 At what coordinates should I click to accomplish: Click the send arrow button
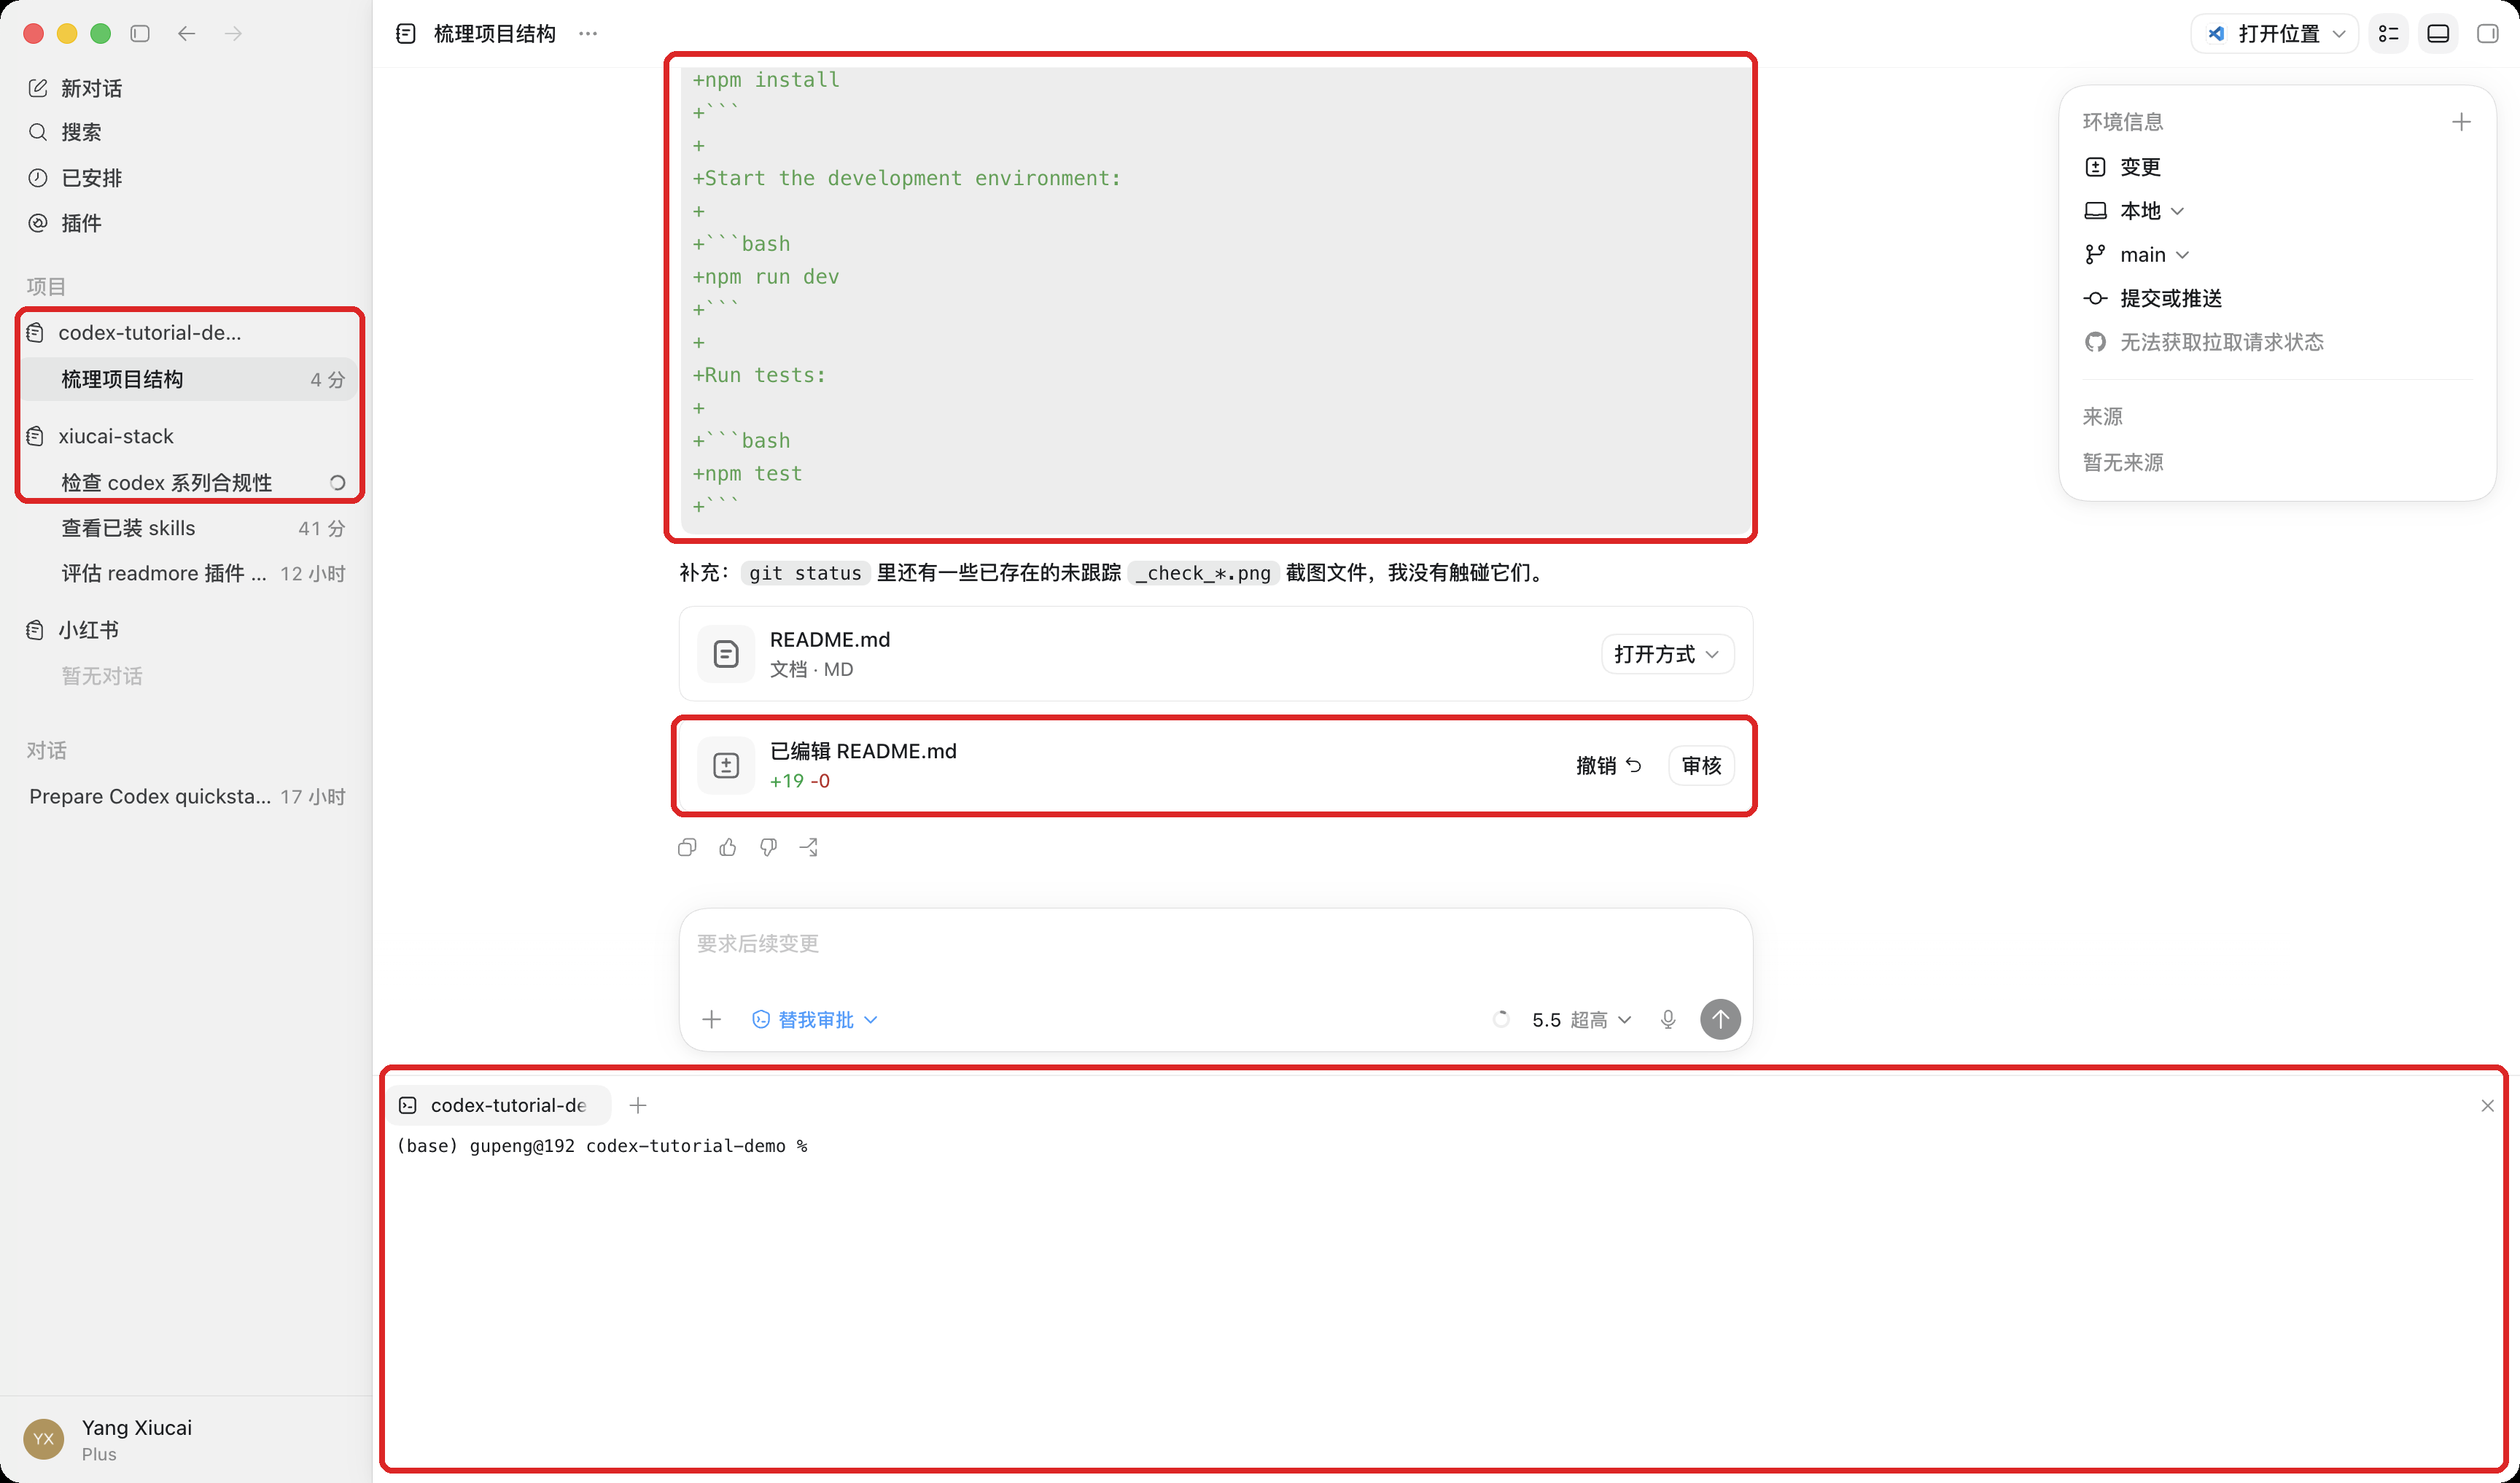pos(1720,1019)
